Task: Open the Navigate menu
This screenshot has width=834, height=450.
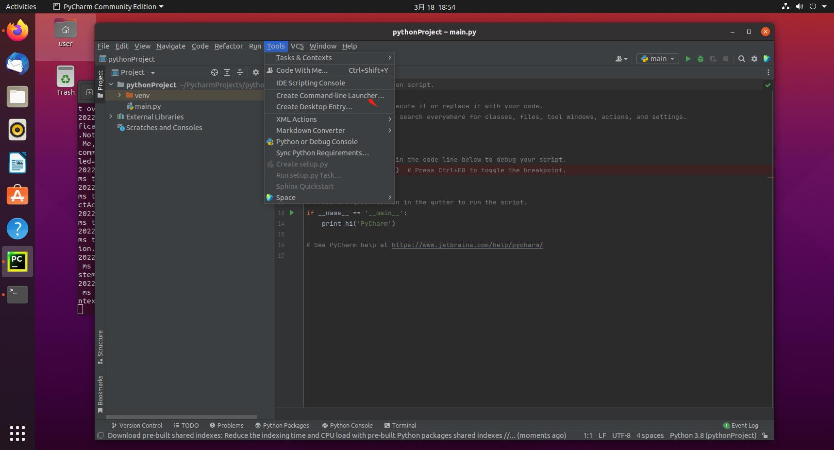Action: (170, 46)
